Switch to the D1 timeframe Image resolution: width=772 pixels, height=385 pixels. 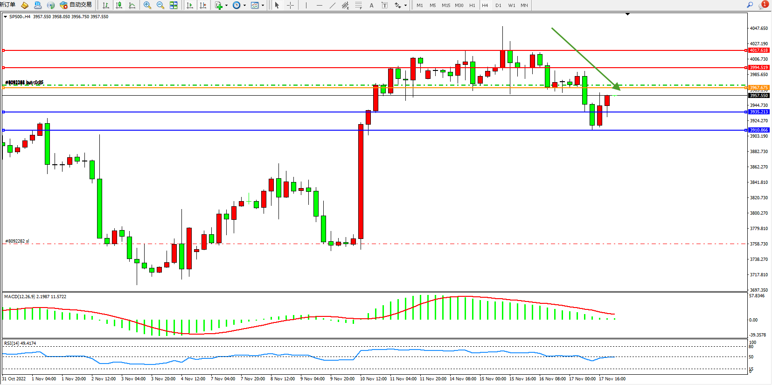click(x=498, y=5)
